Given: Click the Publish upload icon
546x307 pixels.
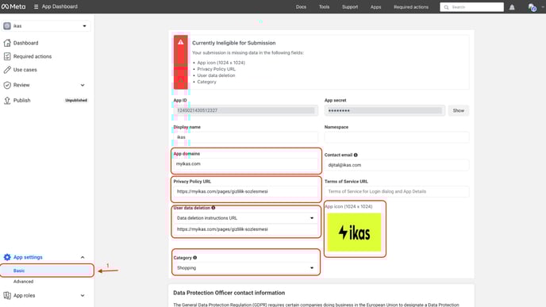Looking at the screenshot, I should click(7, 100).
